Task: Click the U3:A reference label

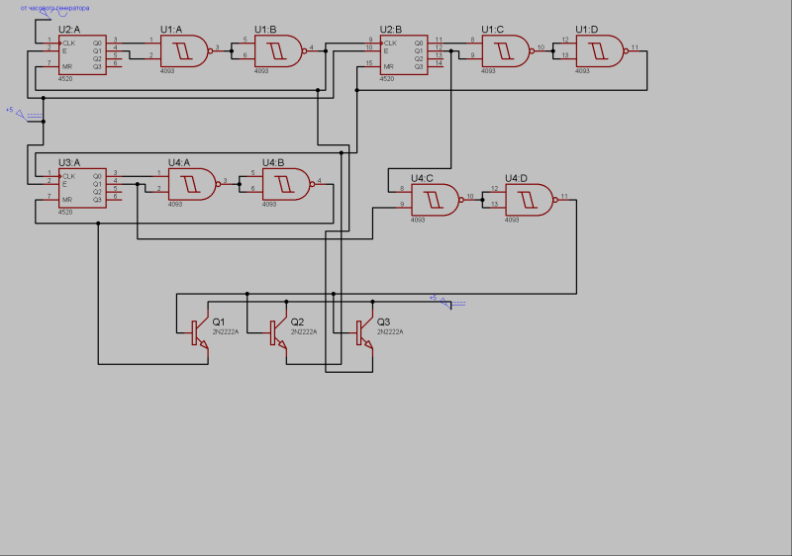Action: point(69,162)
